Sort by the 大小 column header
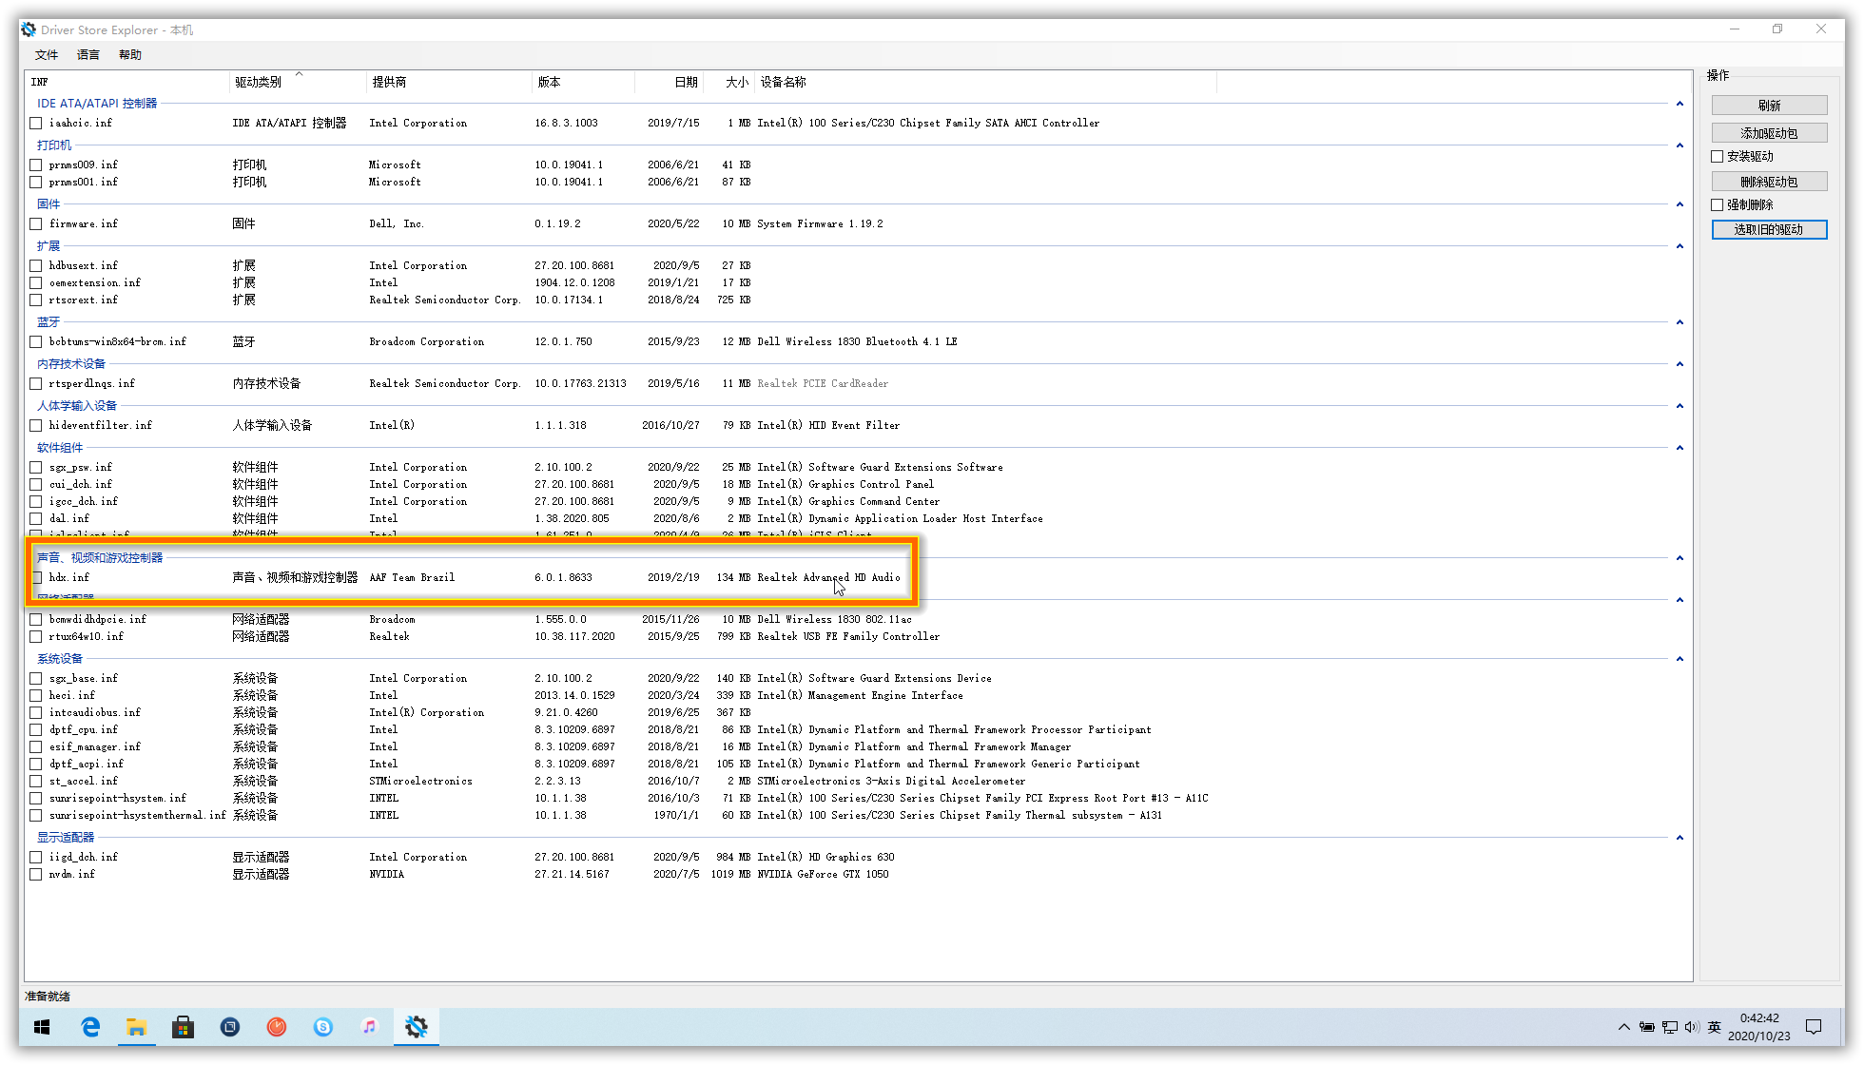The width and height of the screenshot is (1864, 1065). [x=729, y=83]
